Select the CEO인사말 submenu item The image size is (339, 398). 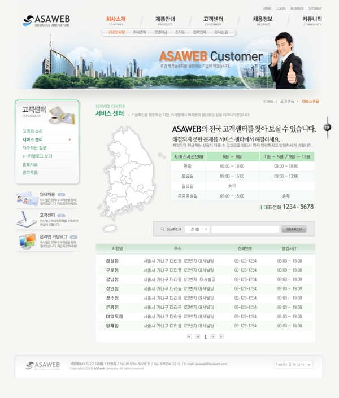pos(116,32)
